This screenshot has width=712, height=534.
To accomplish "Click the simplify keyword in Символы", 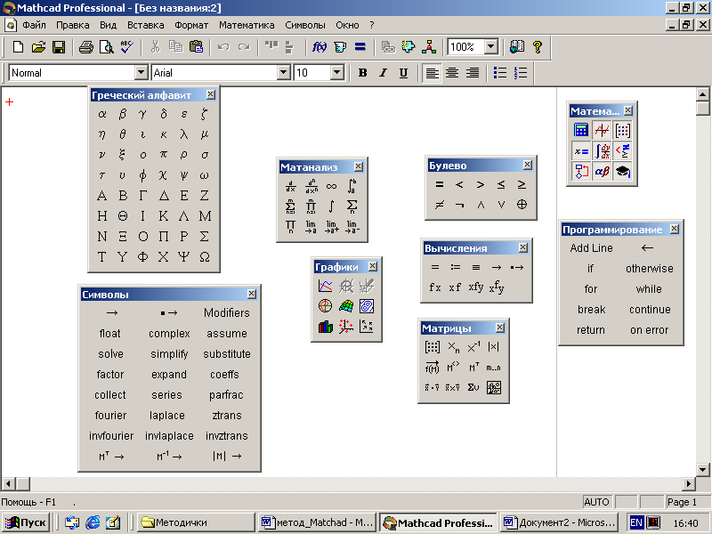I will [169, 354].
